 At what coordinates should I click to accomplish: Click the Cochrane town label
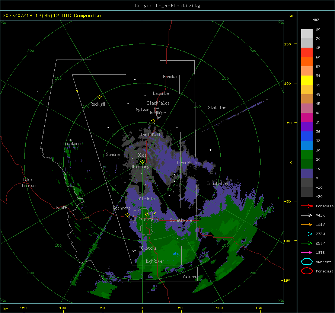coord(122,208)
